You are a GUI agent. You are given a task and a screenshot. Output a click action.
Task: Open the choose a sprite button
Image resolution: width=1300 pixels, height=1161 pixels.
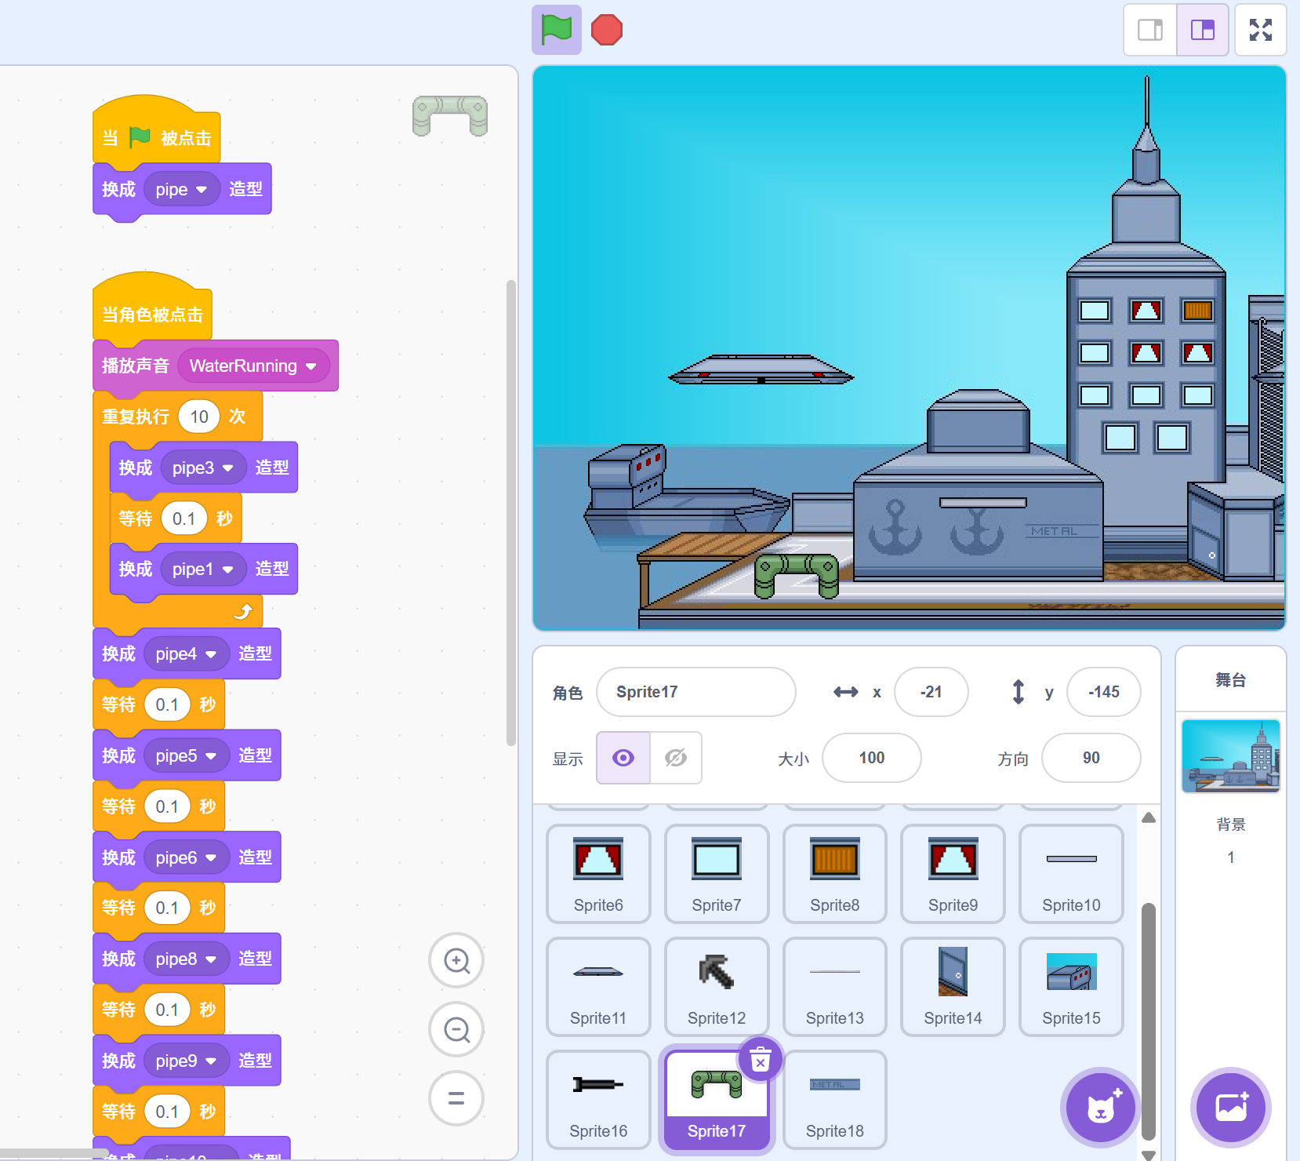pyautogui.click(x=1101, y=1108)
